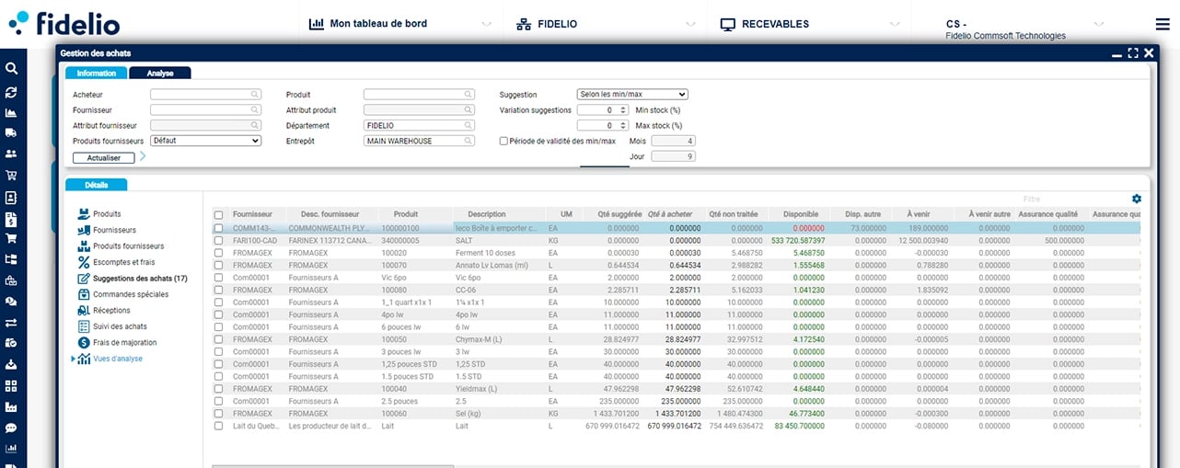Click the Fournisseur filter lookup magnifier
This screenshot has width=1180, height=468.
click(255, 109)
